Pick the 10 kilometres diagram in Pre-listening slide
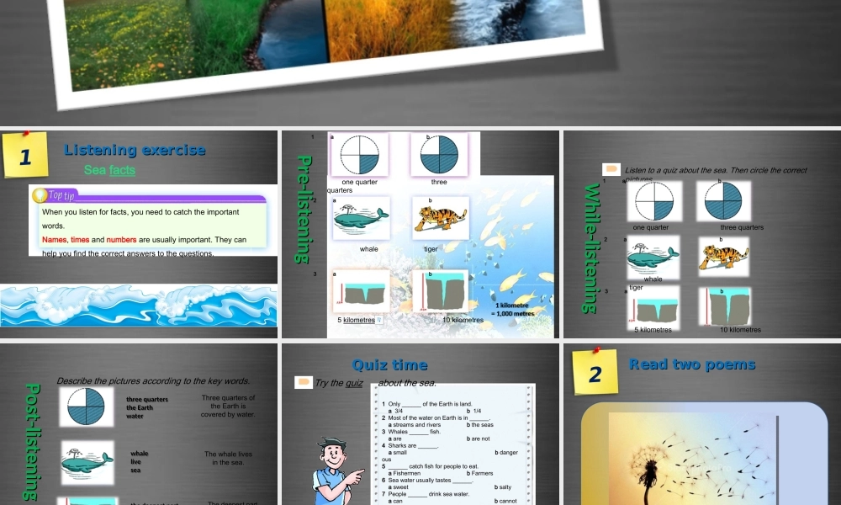The width and height of the screenshot is (841, 505). tap(440, 291)
